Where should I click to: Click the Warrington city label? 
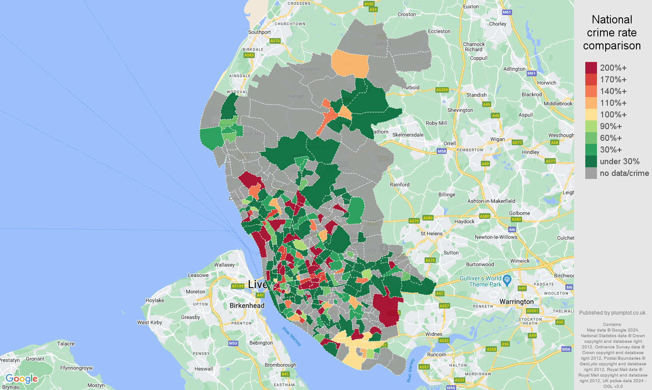516,302
